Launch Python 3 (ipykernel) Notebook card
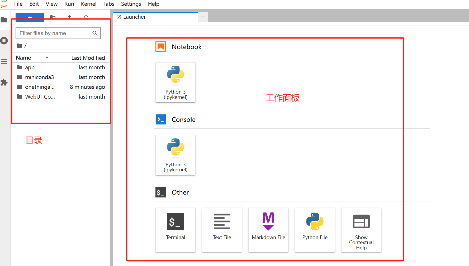 [176, 82]
